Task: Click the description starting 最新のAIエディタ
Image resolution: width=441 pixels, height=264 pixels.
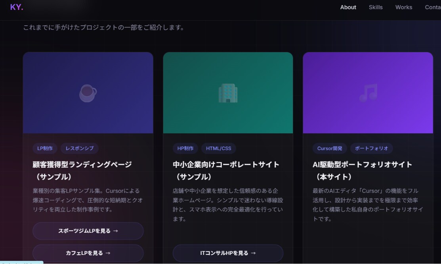Action: click(x=368, y=205)
